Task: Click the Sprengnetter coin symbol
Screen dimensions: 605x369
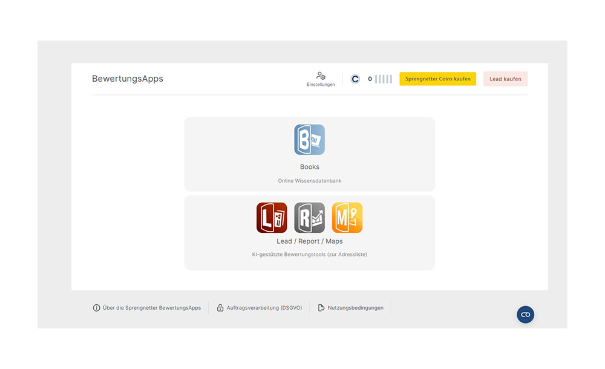Action: pyautogui.click(x=355, y=79)
